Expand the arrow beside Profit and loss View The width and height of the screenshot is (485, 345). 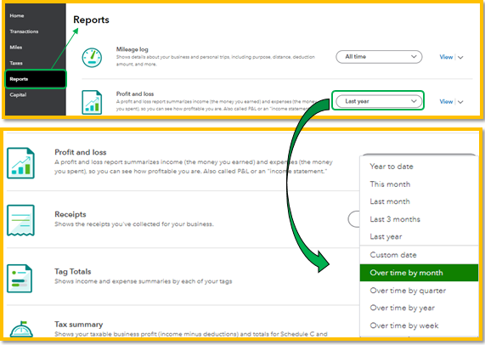tap(460, 102)
